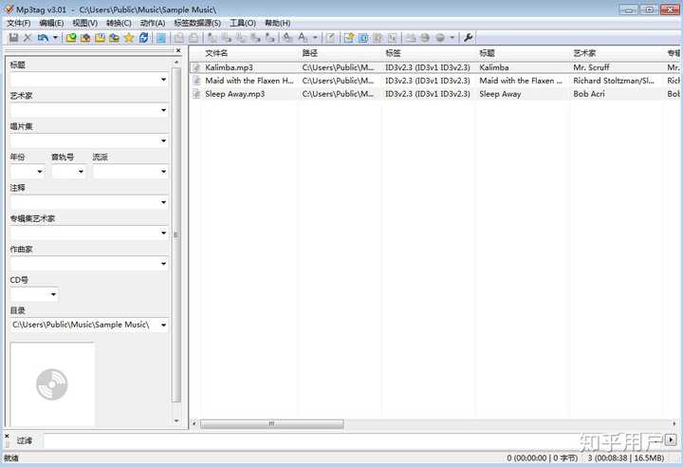Click inside the 过滤 filter input field
This screenshot has width=683, height=467.
[x=353, y=440]
